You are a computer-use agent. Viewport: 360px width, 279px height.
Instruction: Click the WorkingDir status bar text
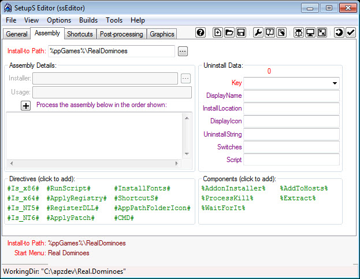[x=64, y=271]
